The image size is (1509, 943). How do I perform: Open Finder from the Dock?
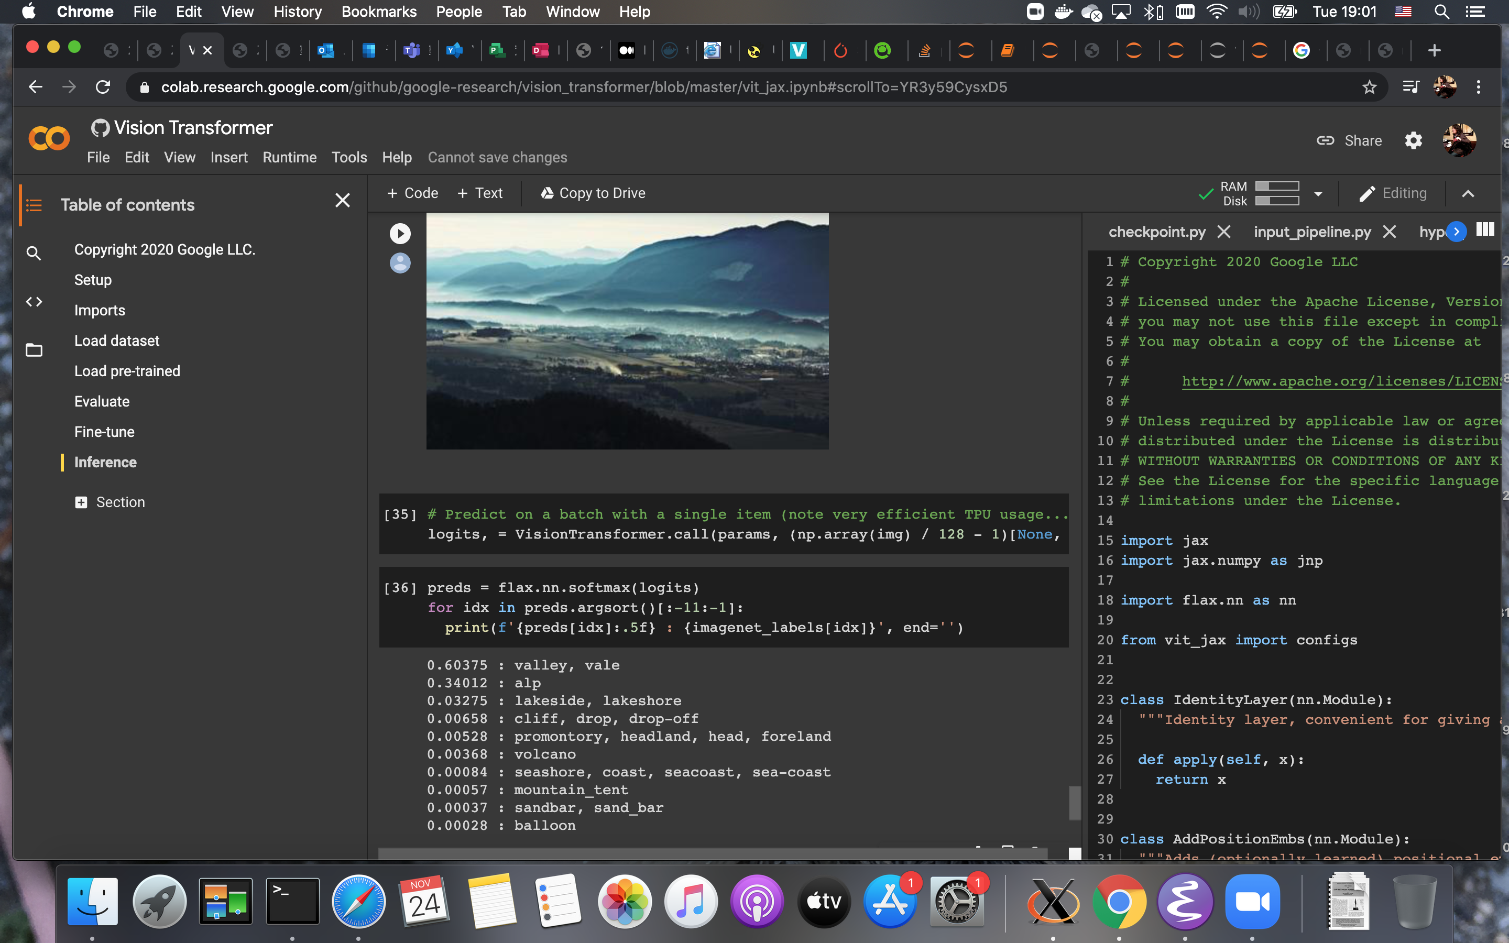[92, 901]
